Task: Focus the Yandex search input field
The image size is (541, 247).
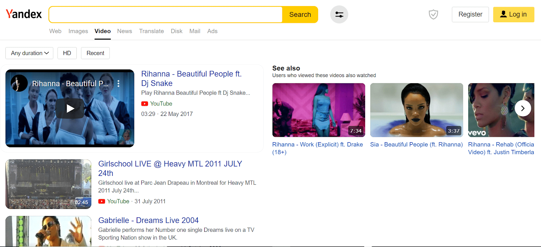Action: tap(166, 14)
